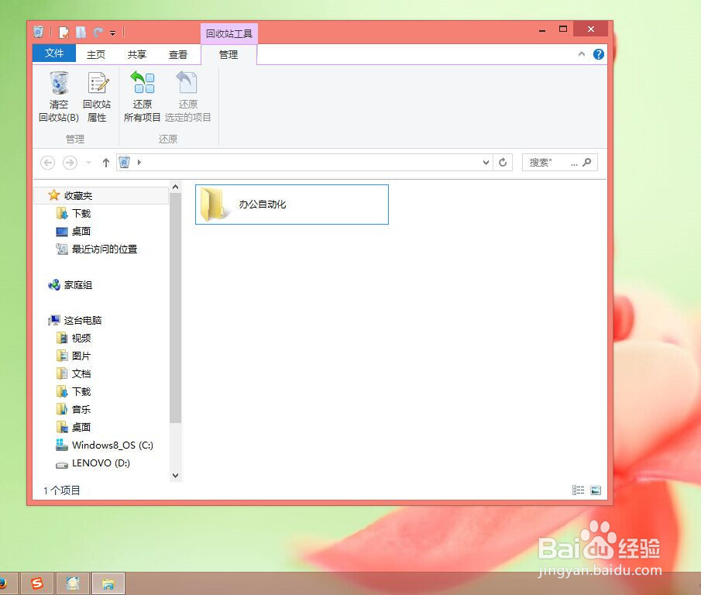Go up one level with the Up arrow

[105, 162]
